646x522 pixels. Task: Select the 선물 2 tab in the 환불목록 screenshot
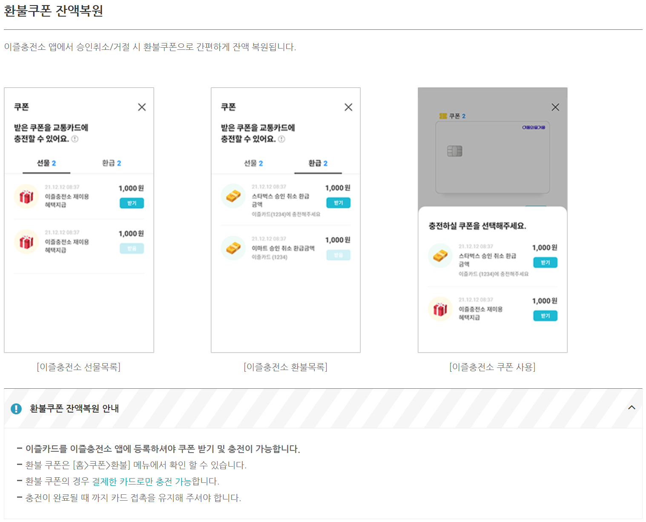[x=253, y=163]
